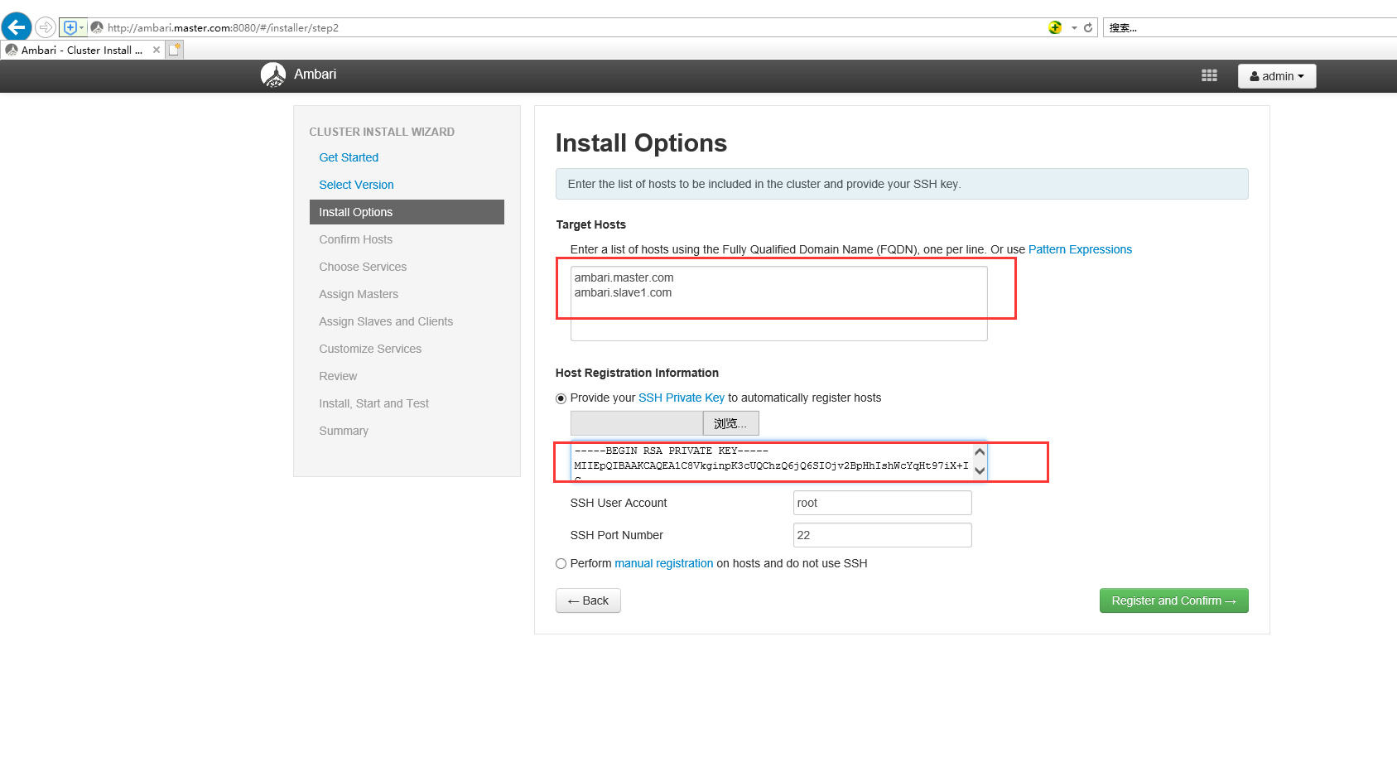This screenshot has height=757, width=1397.
Task: Click the Ambari brand name text
Action: pos(315,75)
